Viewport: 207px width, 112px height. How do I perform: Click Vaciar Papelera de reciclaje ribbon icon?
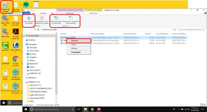(29, 20)
